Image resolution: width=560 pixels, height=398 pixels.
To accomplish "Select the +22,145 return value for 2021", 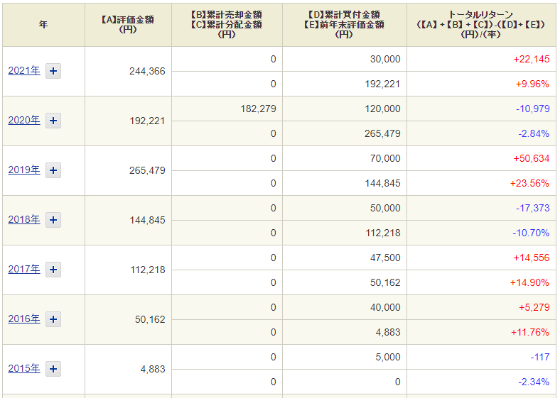I will [531, 59].
